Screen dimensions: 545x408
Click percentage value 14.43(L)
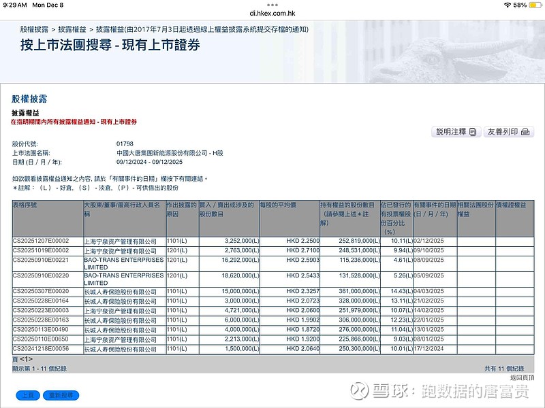click(401, 291)
